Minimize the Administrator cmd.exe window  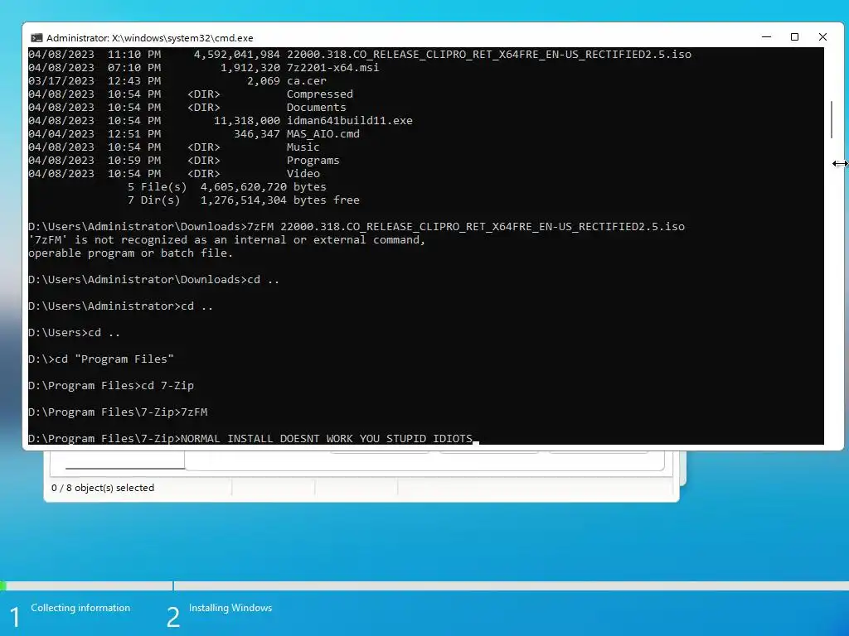coord(766,36)
